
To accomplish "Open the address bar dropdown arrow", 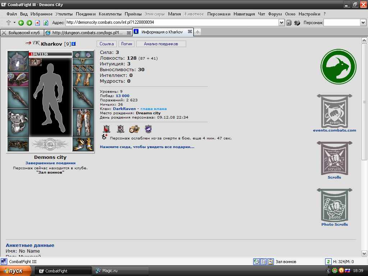I will click(281, 23).
